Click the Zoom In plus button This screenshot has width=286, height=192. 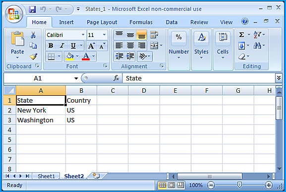click(269, 185)
